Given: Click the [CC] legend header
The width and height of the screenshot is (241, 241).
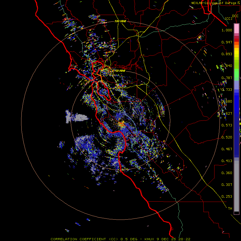Looking at the screenshot, I should coord(229,18).
